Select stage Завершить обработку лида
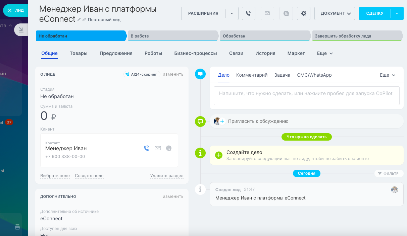Screen dimensions: 407x236 357,36
